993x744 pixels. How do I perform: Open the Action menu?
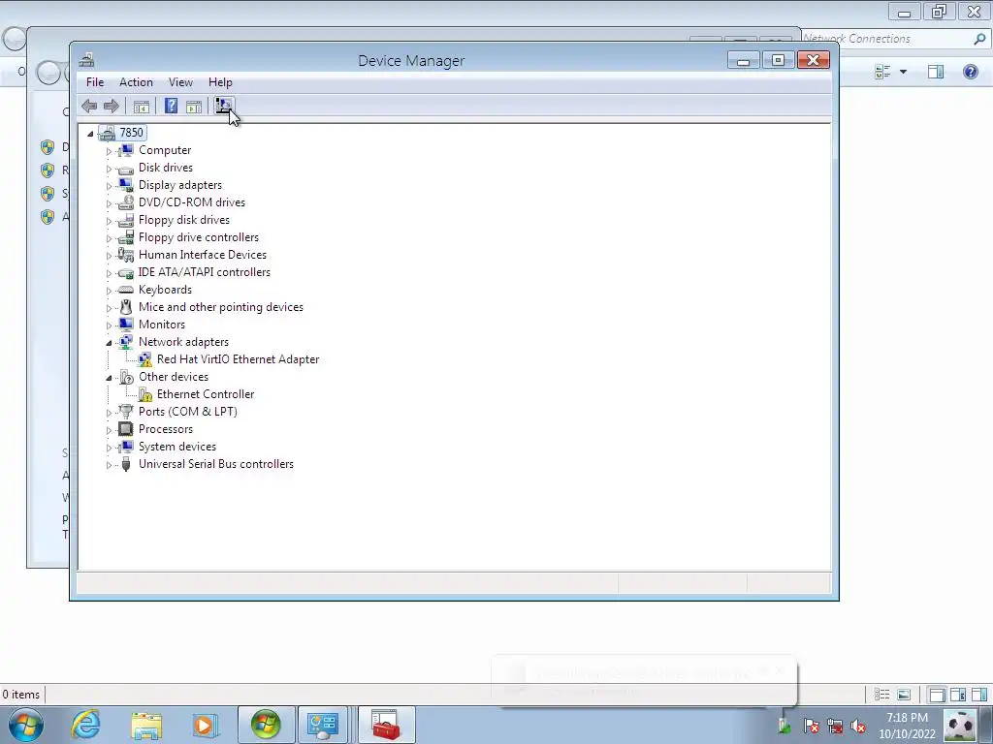point(136,82)
